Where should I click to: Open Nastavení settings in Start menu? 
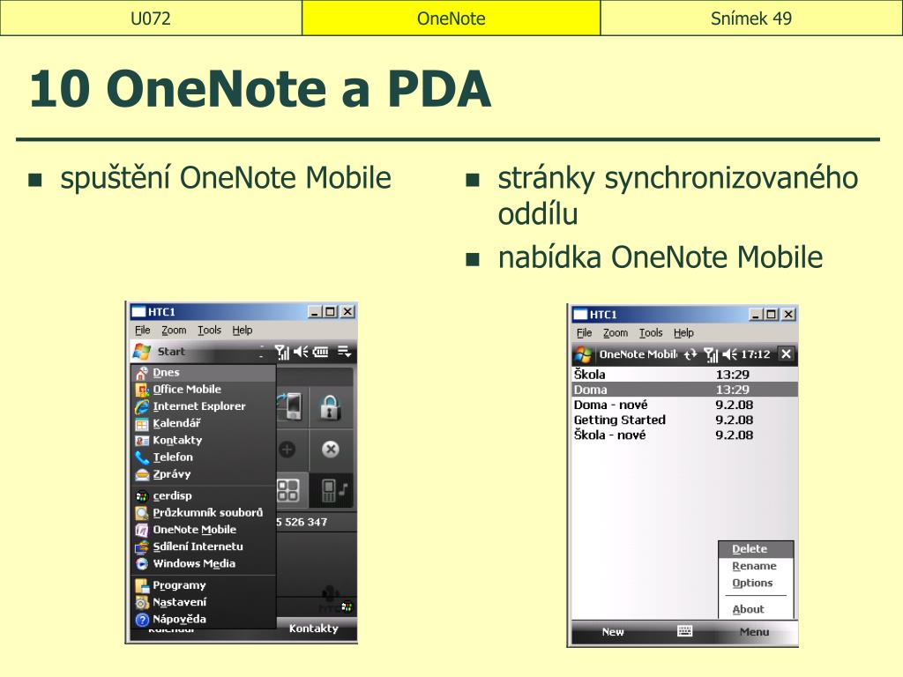click(204, 602)
